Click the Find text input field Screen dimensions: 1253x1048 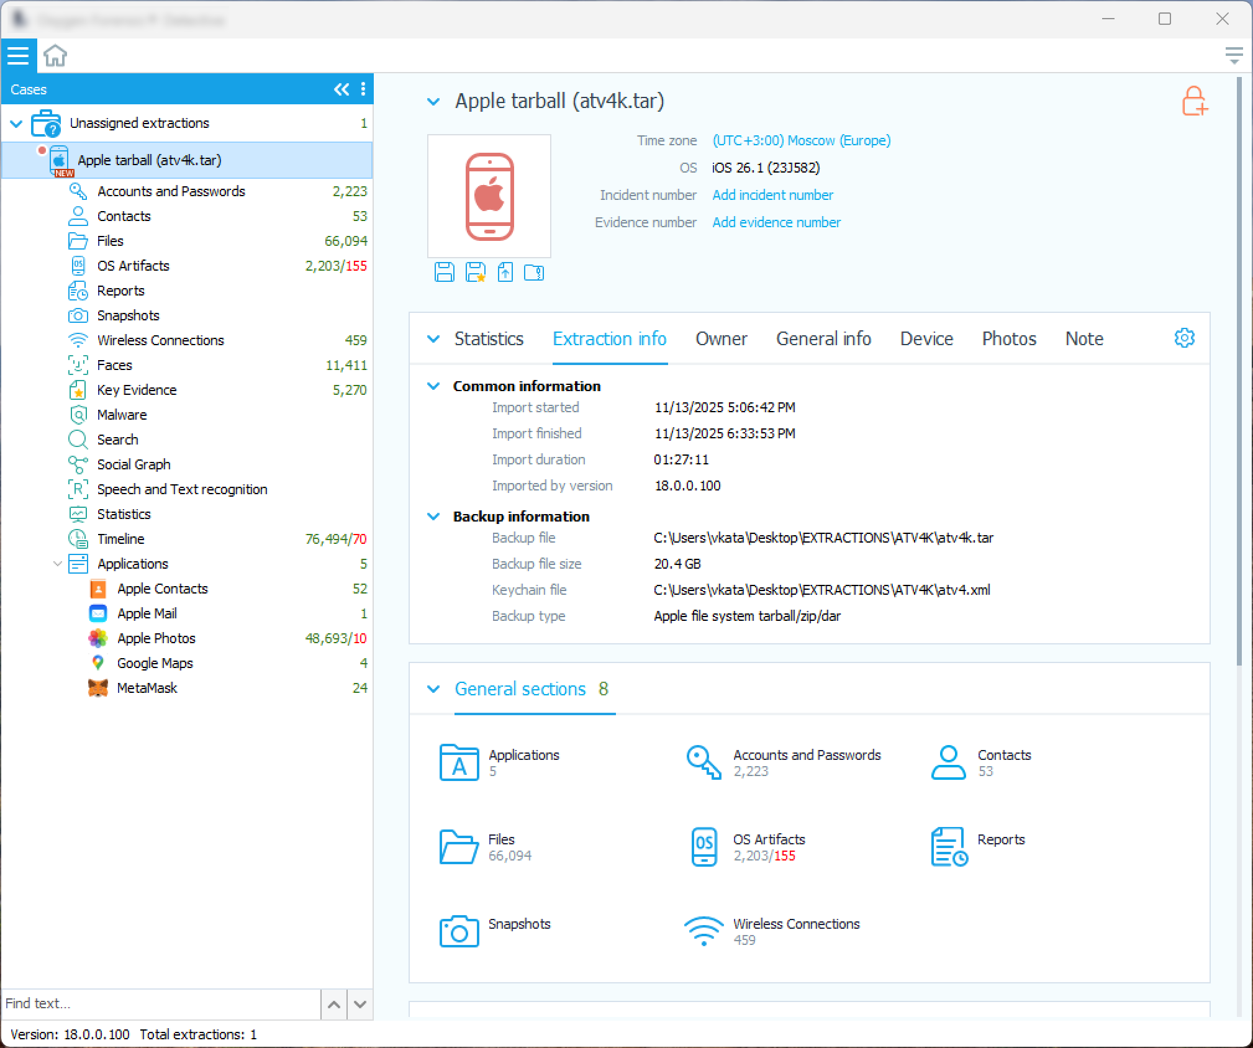coord(160,1003)
